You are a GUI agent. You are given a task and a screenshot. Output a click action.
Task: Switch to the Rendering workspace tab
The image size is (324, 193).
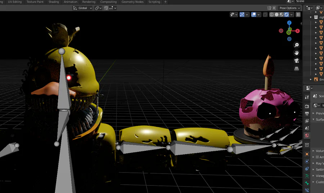(x=89, y=2)
